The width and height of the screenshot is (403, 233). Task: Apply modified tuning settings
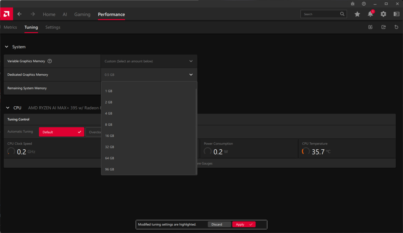tap(244, 224)
